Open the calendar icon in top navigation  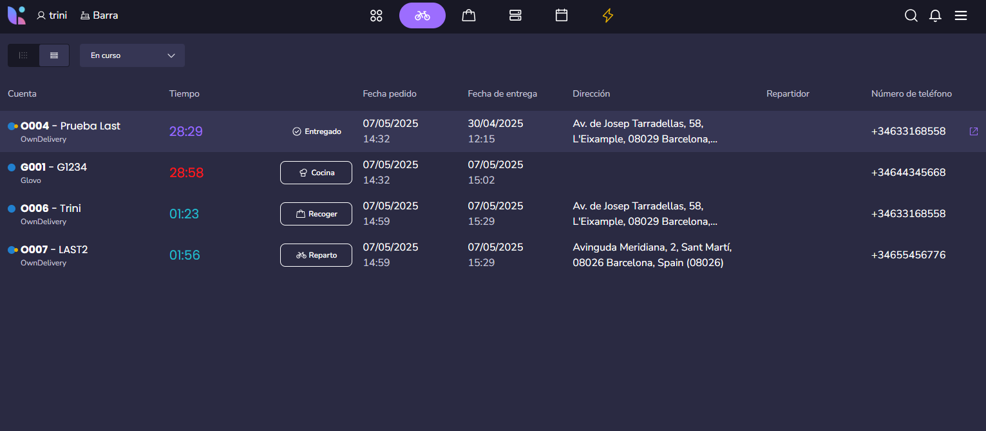click(x=562, y=15)
